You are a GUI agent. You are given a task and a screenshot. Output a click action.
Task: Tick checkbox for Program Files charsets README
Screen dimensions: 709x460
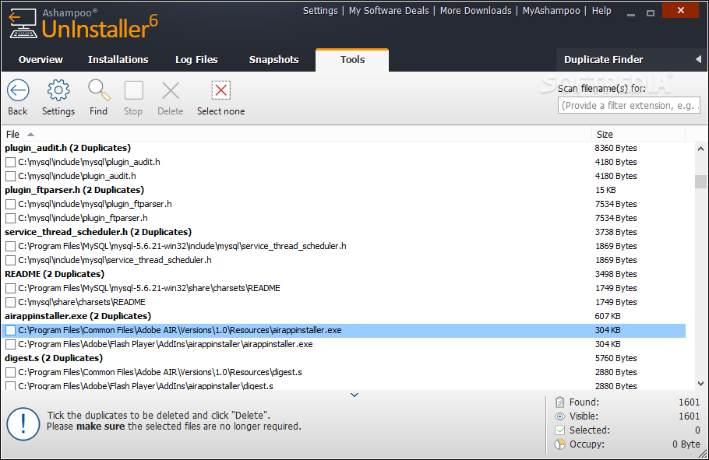coord(10,288)
